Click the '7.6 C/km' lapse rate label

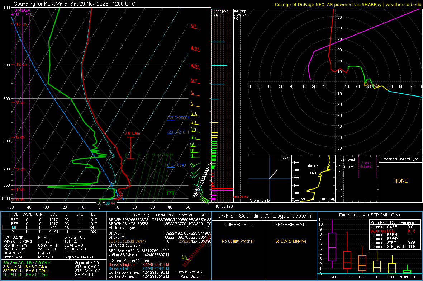[133, 133]
